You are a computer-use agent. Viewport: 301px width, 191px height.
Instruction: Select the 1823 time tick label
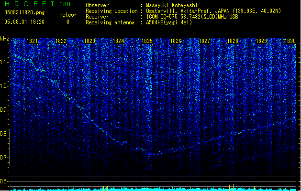click(x=89, y=42)
